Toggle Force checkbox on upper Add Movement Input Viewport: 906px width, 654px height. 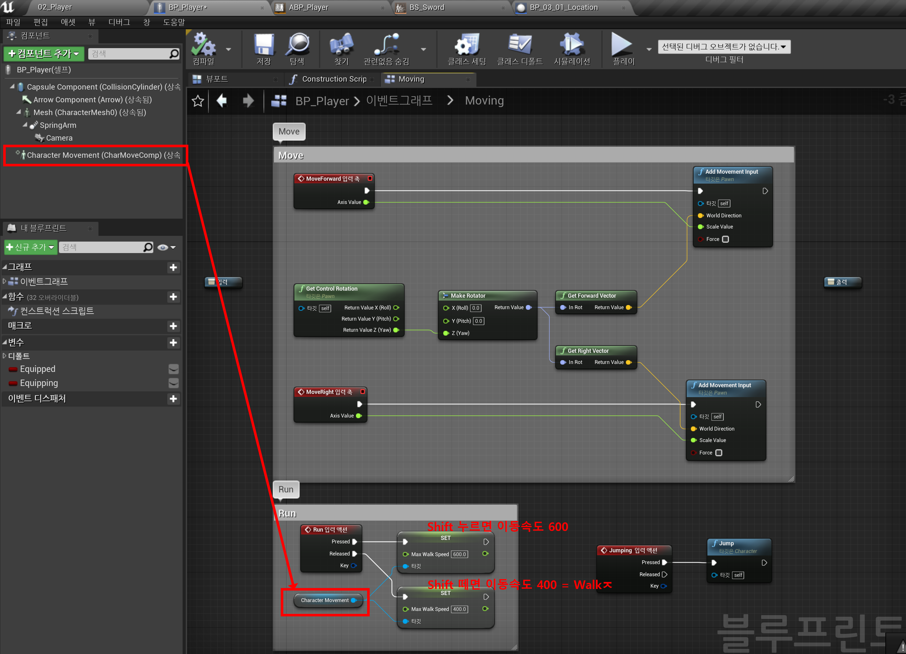click(725, 239)
